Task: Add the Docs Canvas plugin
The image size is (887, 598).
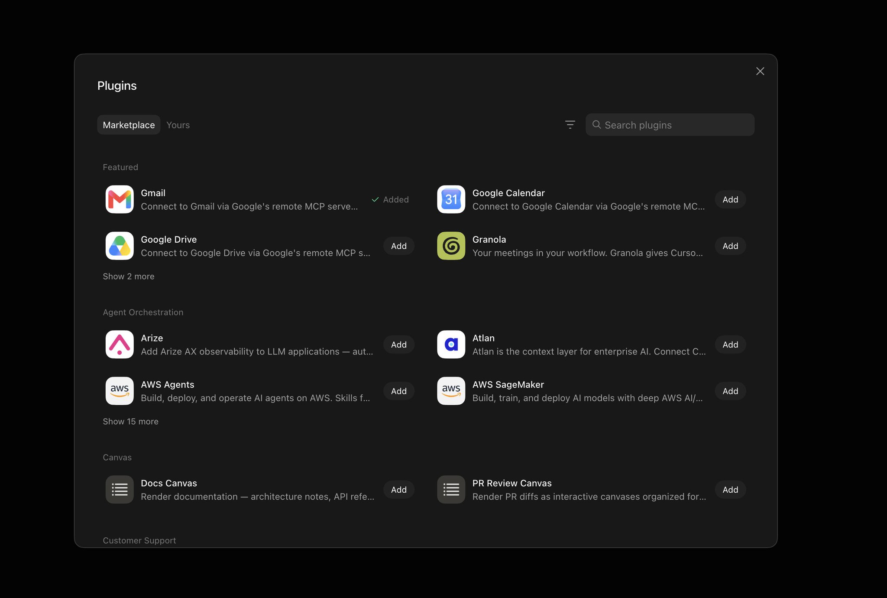Action: (399, 490)
